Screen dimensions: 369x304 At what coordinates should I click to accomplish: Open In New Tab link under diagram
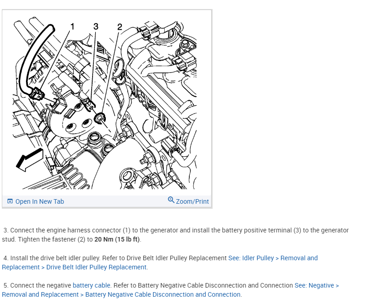40,201
